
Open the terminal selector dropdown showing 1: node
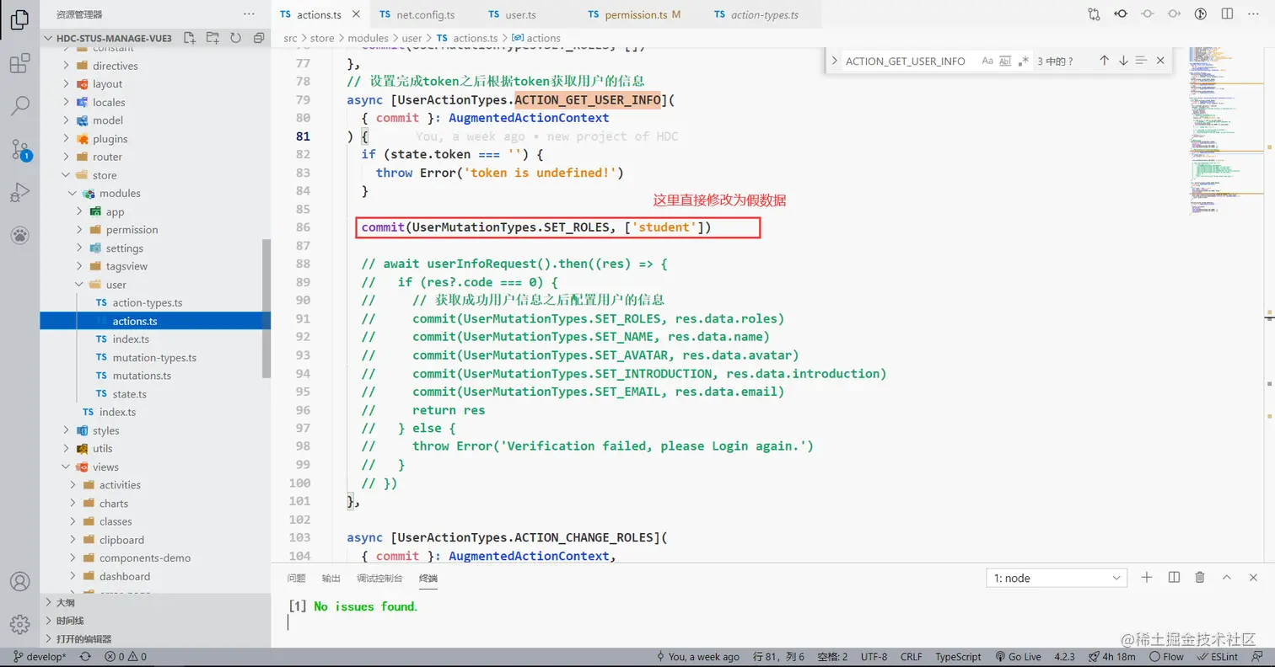(x=1057, y=578)
